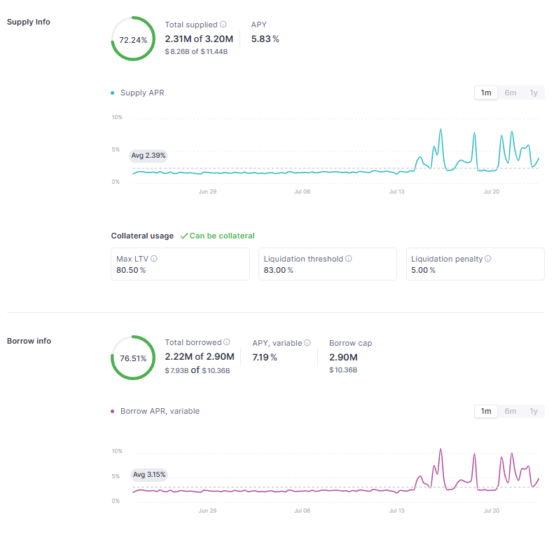The height and width of the screenshot is (540, 554).
Task: Click the Avg 2.39% chart label
Action: point(148,156)
